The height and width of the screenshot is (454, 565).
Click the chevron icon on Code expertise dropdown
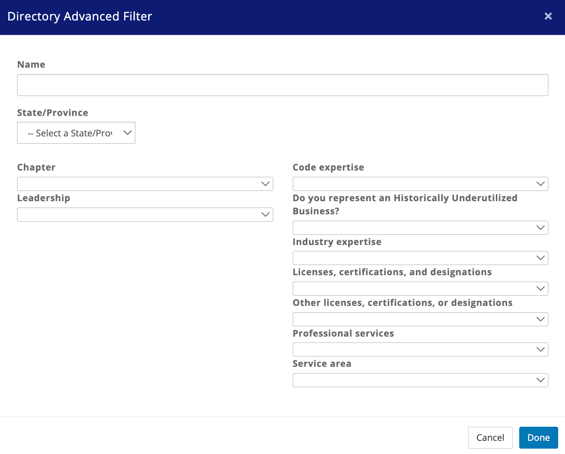click(x=540, y=184)
